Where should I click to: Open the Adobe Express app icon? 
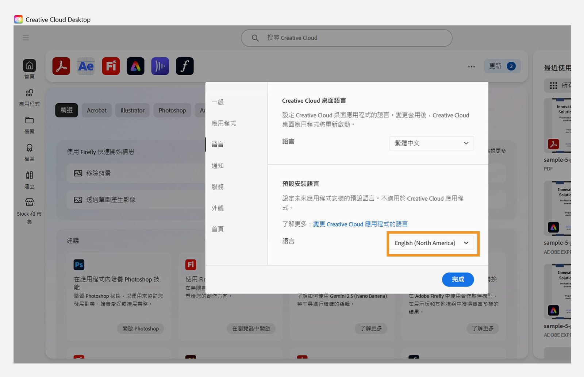coord(135,66)
